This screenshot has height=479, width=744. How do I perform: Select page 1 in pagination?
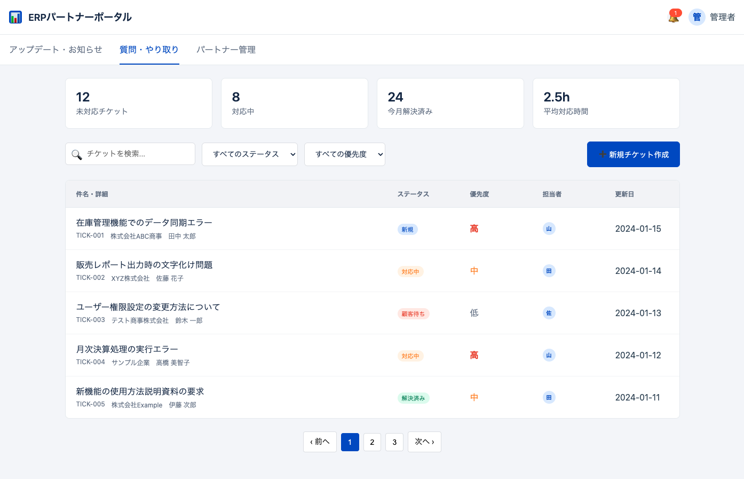point(350,442)
